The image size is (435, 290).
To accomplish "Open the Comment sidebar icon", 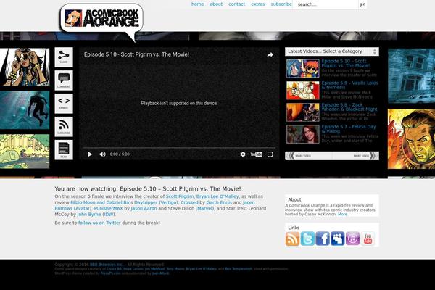I will (64, 80).
